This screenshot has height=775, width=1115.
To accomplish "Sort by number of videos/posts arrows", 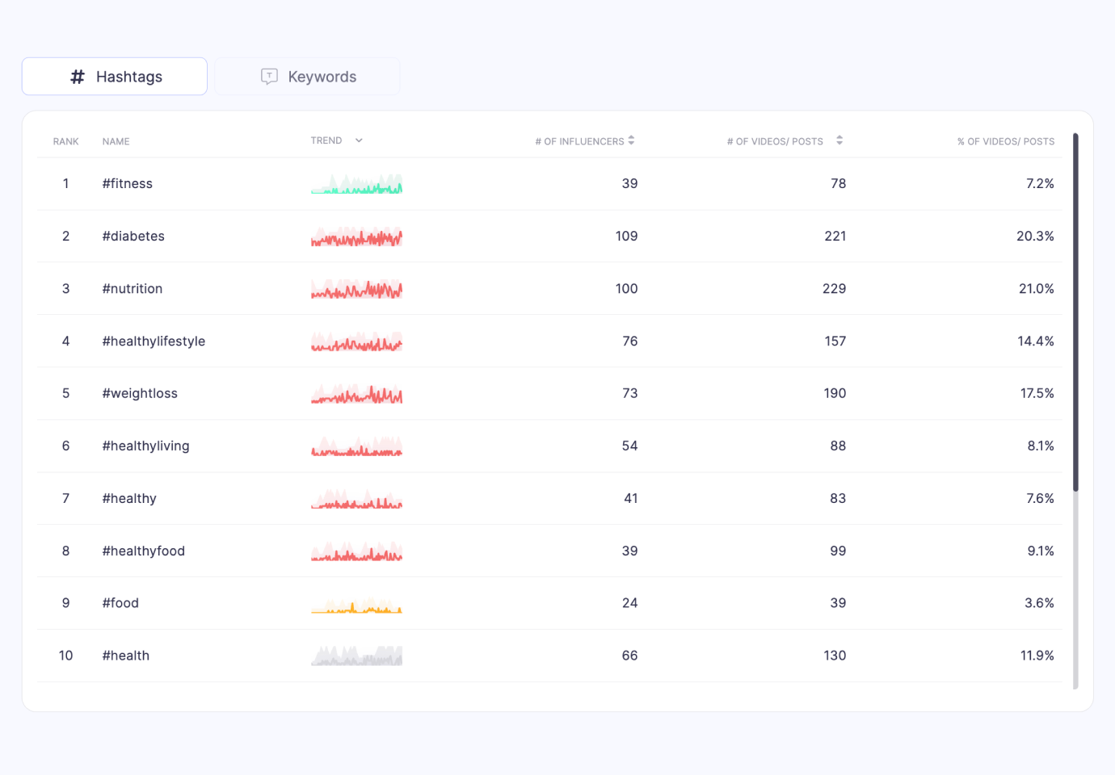I will coord(839,140).
